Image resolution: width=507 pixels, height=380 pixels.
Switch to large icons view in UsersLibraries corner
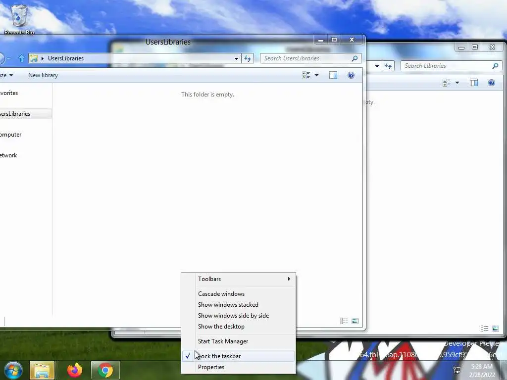tap(355, 321)
